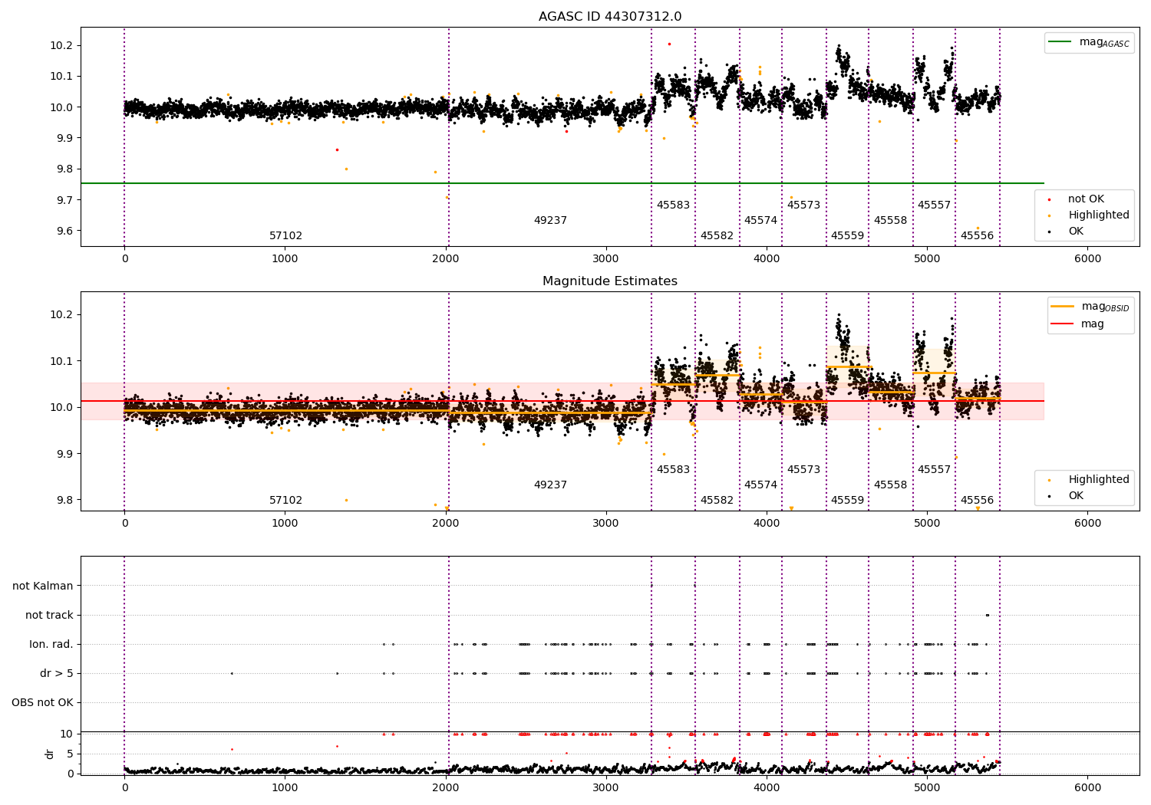The height and width of the screenshot is (805, 1151).
Task: Click OBSID label 45583 in AGASC ID plot
Action: (x=673, y=205)
